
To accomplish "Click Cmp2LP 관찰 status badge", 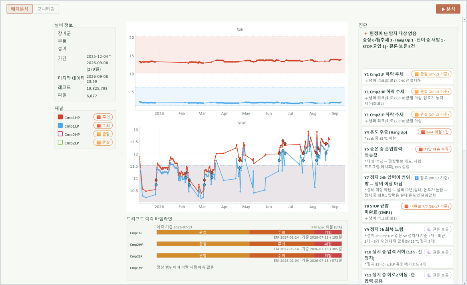I will (103, 142).
